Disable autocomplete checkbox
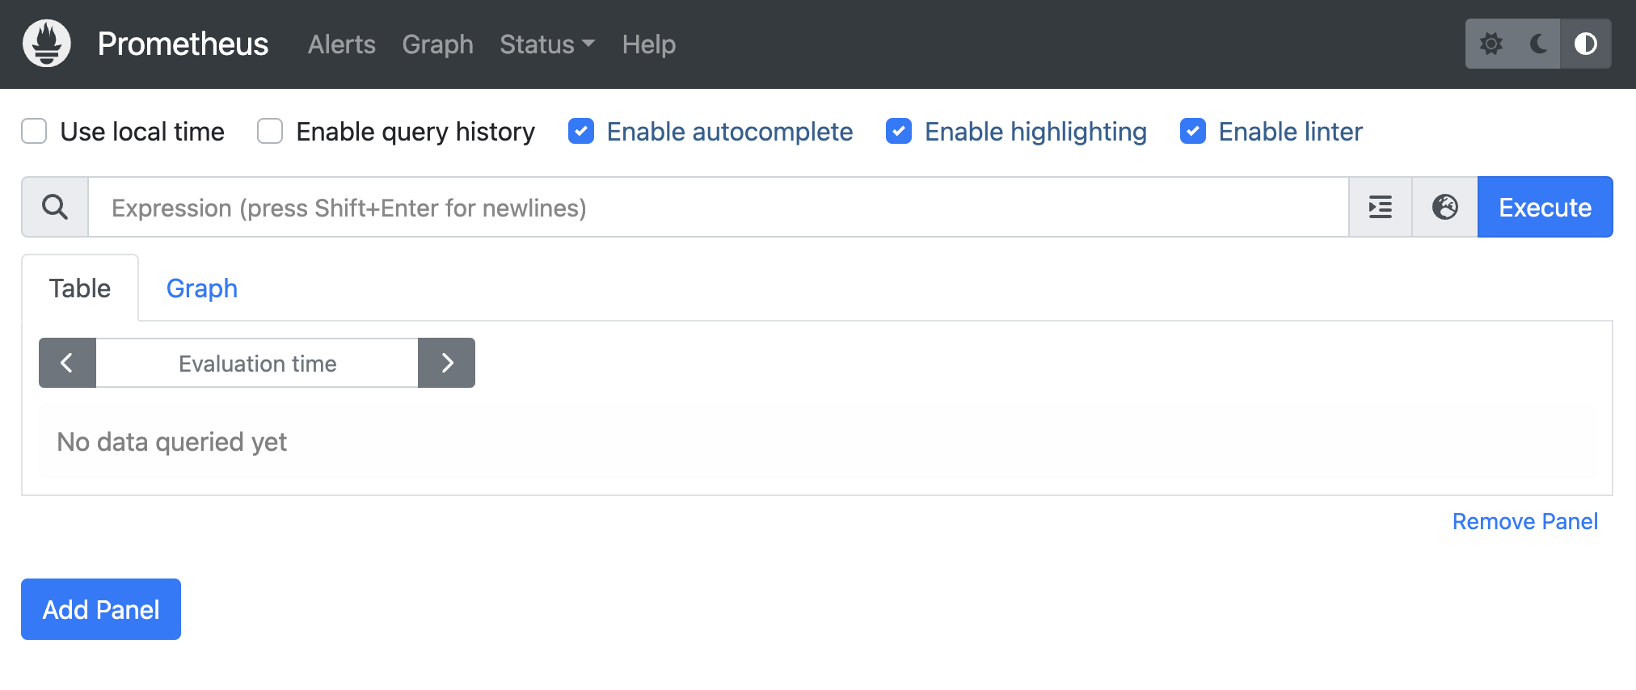1636x690 pixels. point(581,131)
